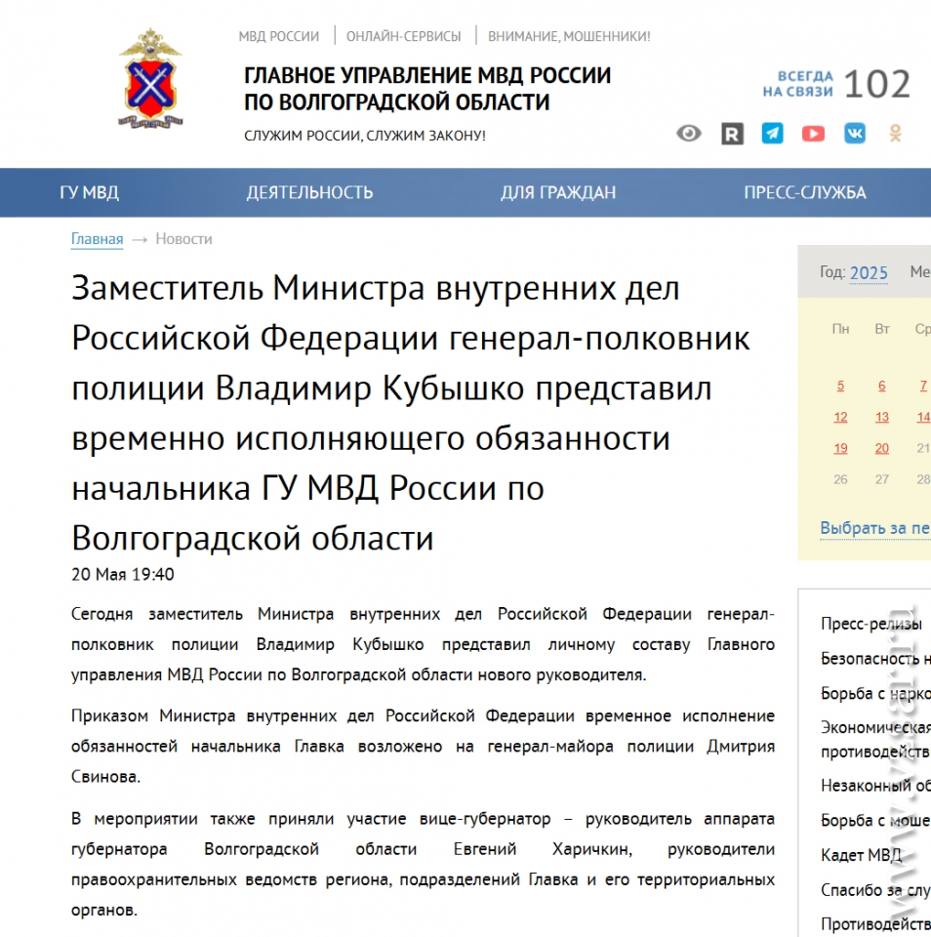
Task: Open Безопасность sidebar category
Action: (875, 659)
